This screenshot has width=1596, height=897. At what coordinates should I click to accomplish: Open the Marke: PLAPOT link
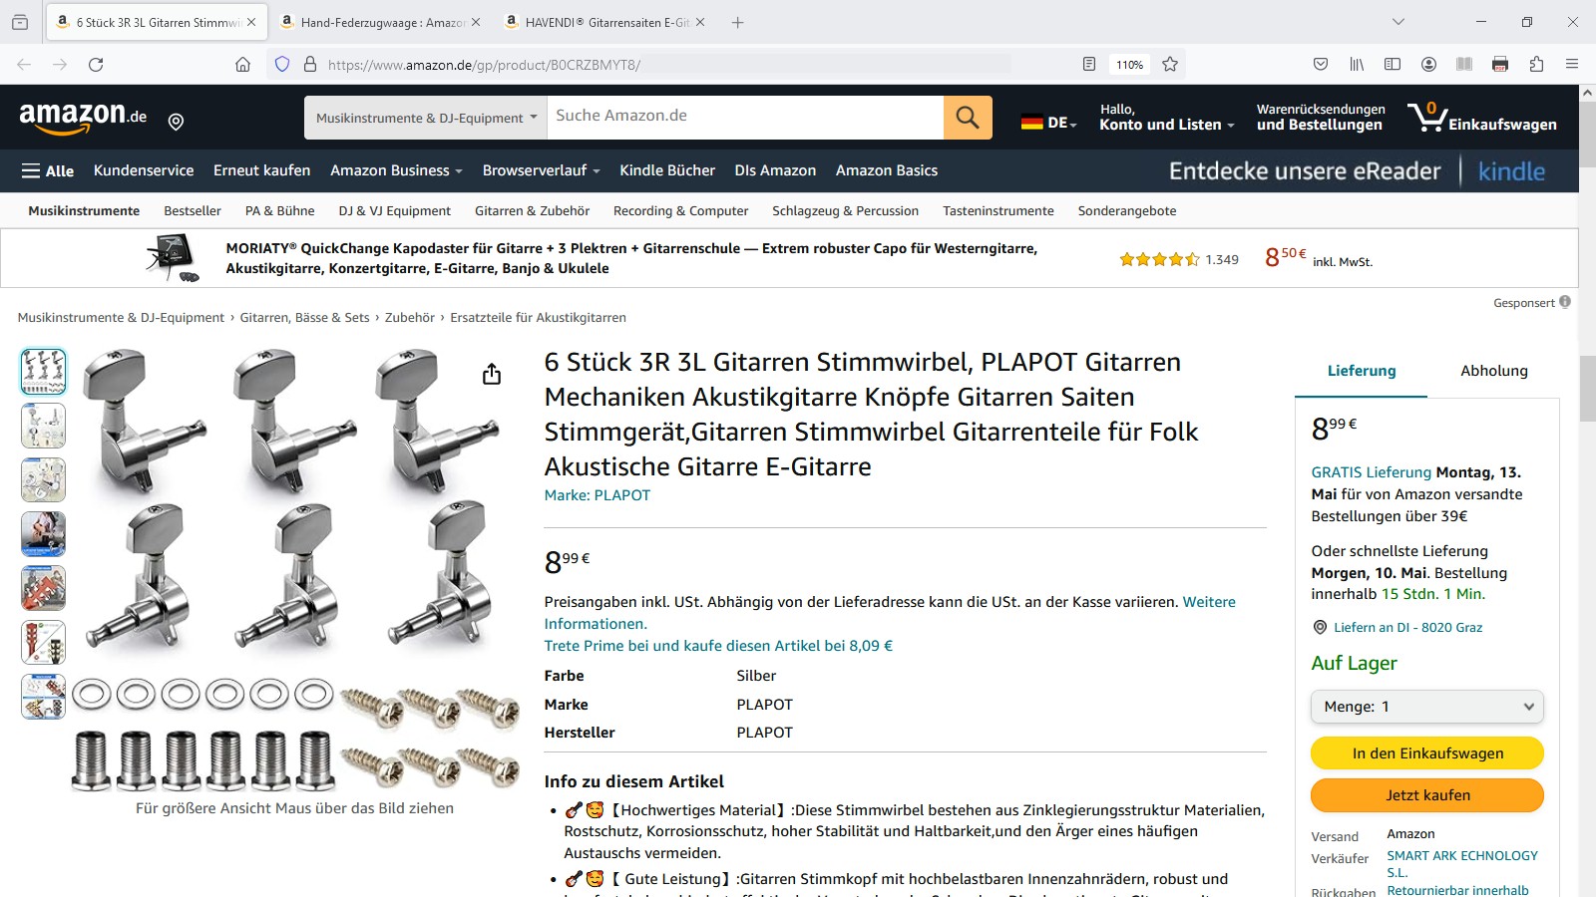(598, 495)
